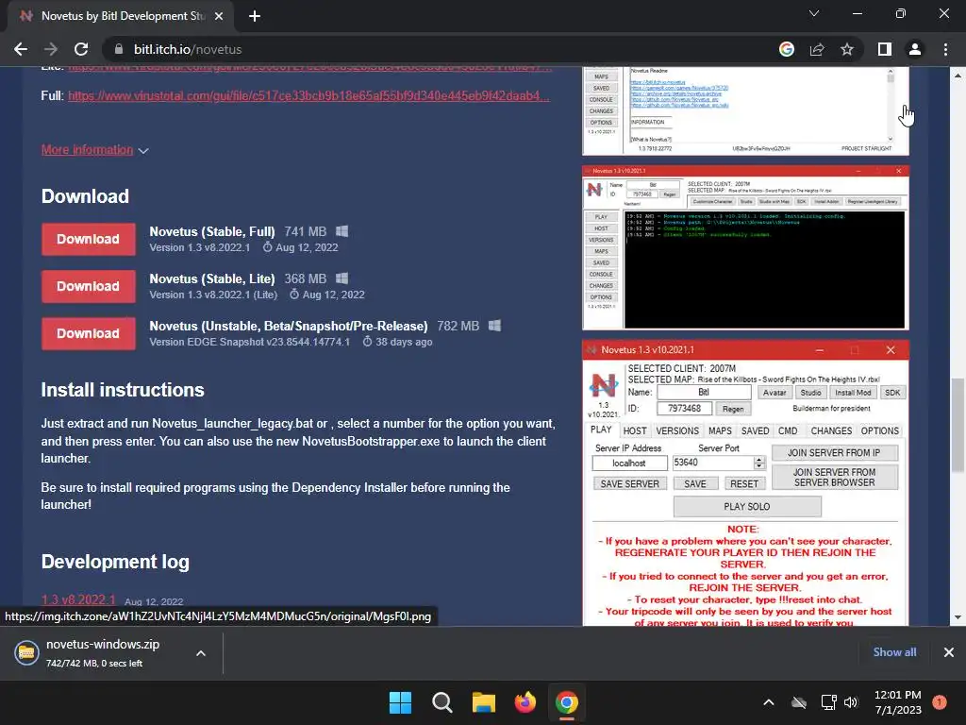
Task: Show all downloads
Action: pos(894,652)
